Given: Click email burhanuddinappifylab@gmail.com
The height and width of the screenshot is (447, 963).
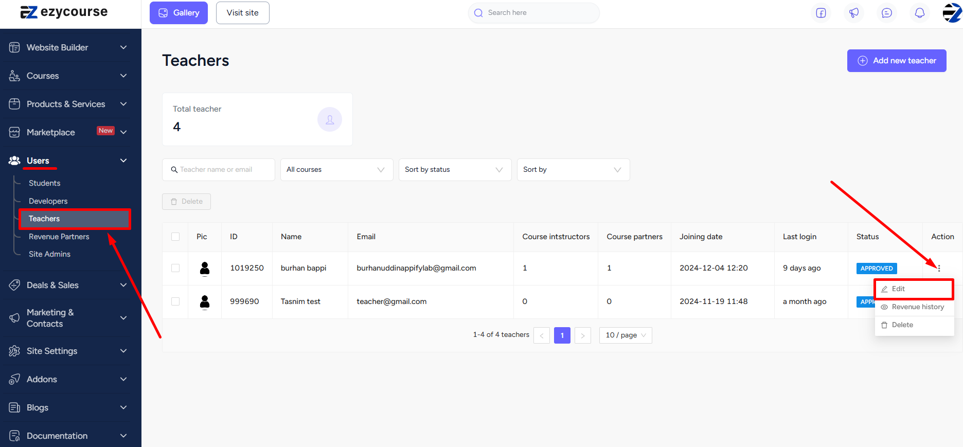Looking at the screenshot, I should point(417,268).
